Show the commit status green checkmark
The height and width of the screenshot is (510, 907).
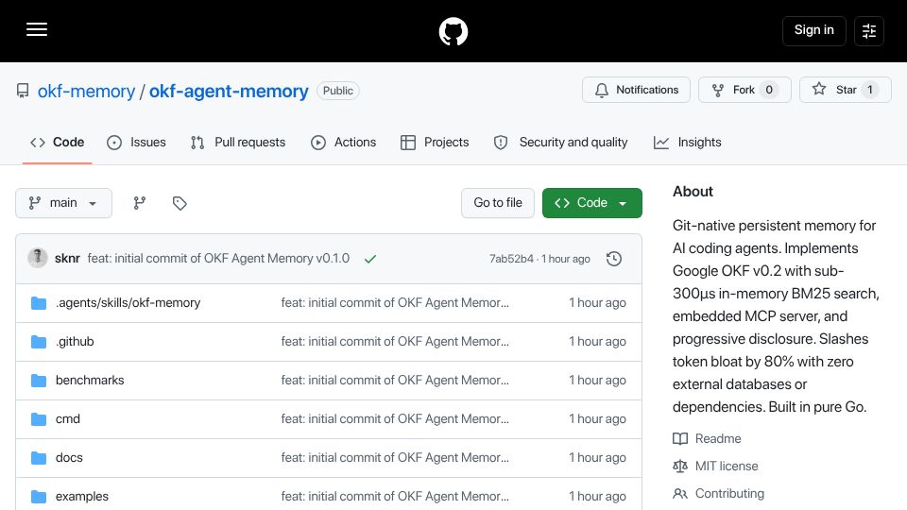[x=370, y=259]
